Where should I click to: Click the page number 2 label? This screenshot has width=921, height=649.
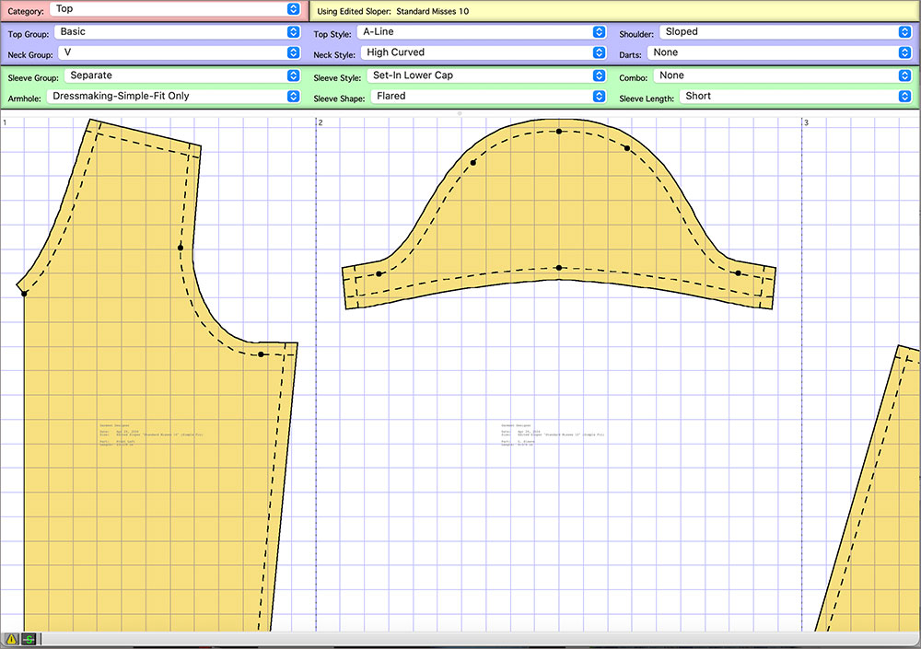321,122
